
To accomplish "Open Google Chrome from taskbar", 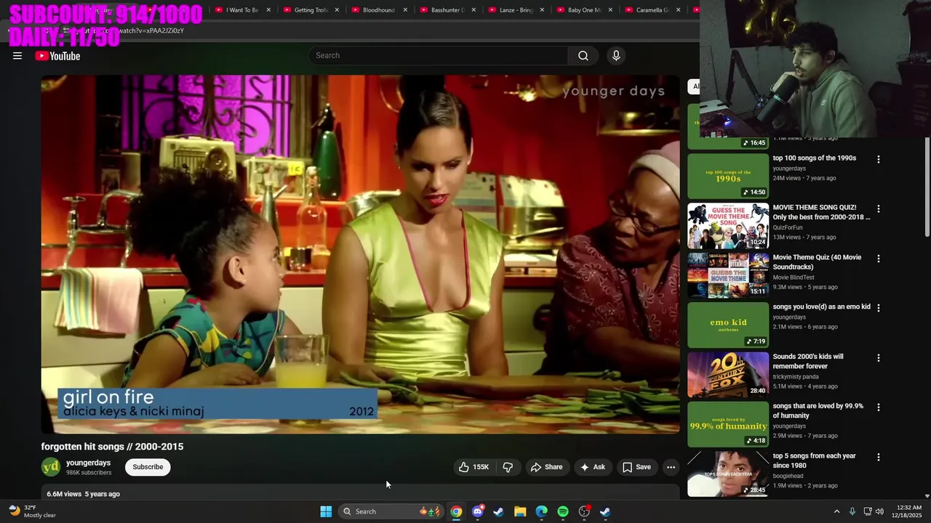I will click(x=456, y=511).
